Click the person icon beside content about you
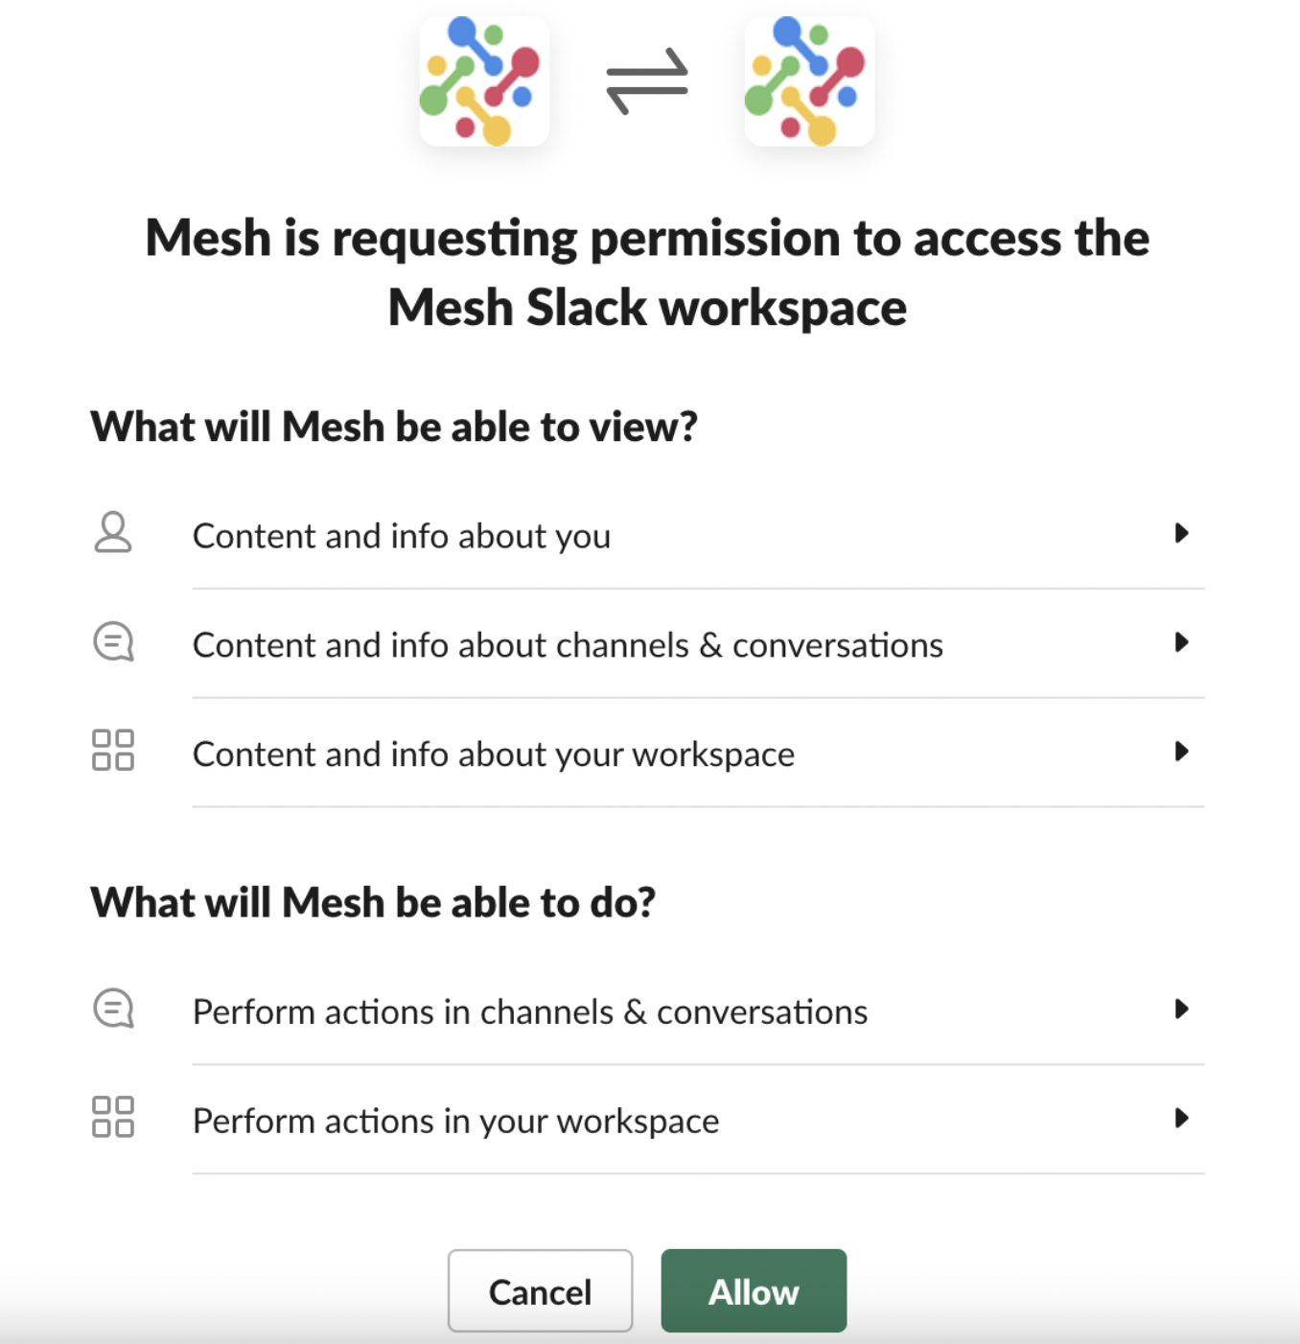The width and height of the screenshot is (1300, 1344). [113, 533]
